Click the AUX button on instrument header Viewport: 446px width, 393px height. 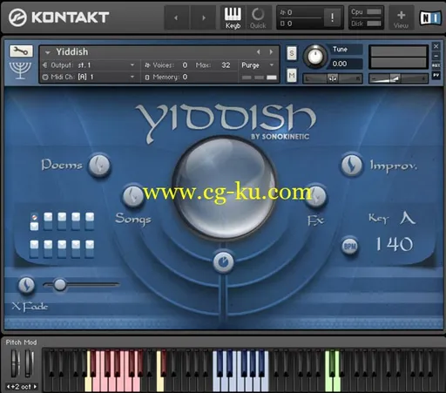tap(436, 65)
